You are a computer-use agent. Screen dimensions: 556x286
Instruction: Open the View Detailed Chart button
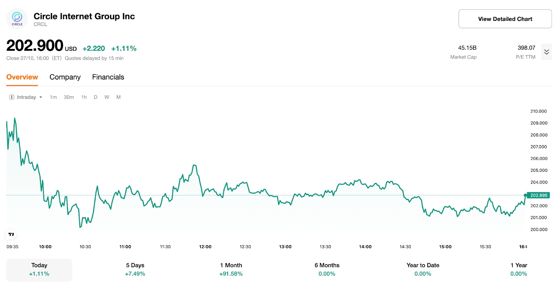point(505,19)
